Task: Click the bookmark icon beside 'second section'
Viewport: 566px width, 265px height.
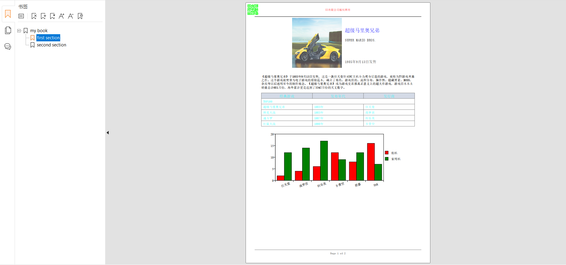Action: (32, 45)
